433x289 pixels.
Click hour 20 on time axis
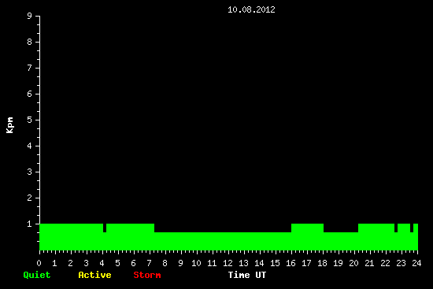pos(353,263)
